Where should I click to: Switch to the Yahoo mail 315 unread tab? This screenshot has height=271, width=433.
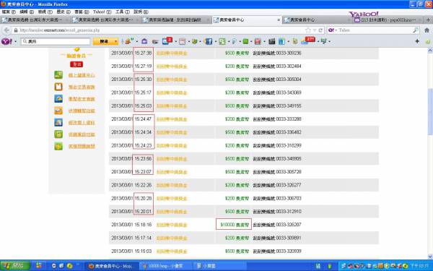coord(388,20)
